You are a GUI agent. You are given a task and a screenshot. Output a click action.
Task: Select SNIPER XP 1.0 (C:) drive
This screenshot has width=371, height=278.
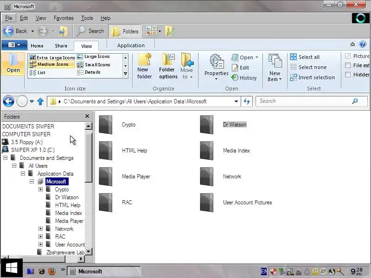click(28, 150)
